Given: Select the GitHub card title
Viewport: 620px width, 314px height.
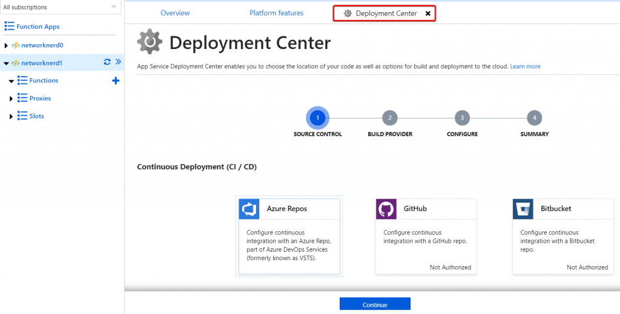Looking at the screenshot, I should click(415, 209).
